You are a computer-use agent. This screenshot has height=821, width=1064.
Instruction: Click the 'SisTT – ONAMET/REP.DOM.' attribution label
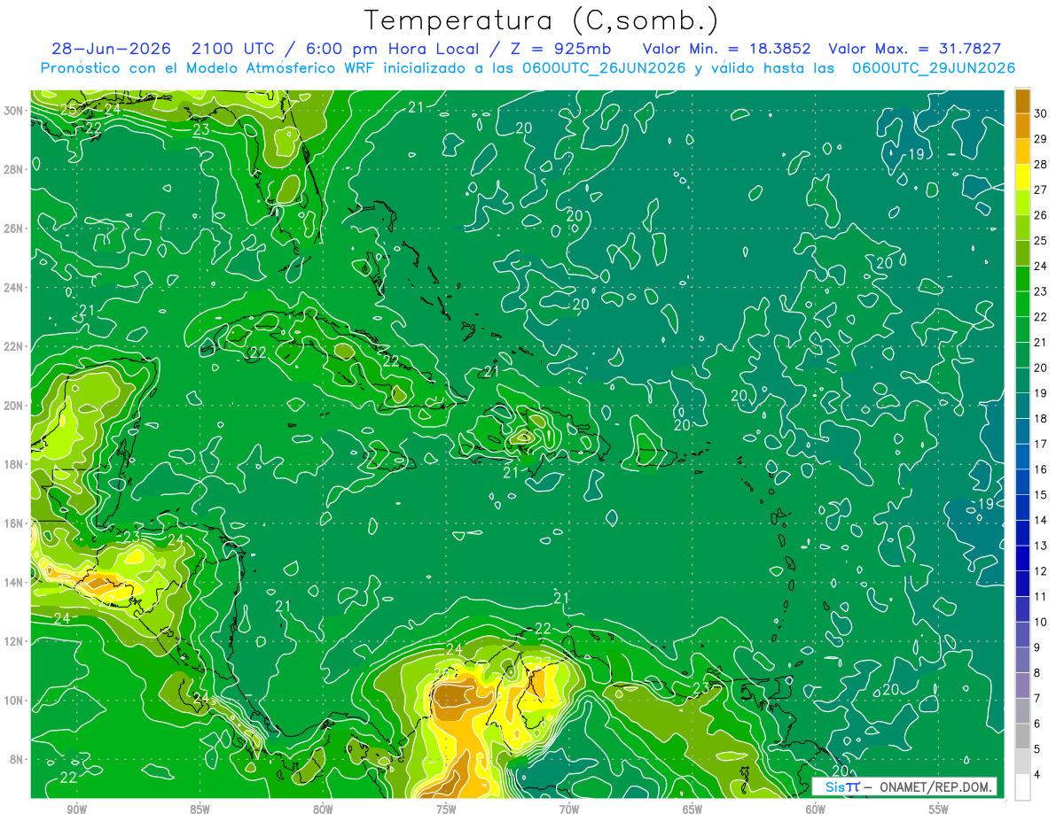coord(904,786)
